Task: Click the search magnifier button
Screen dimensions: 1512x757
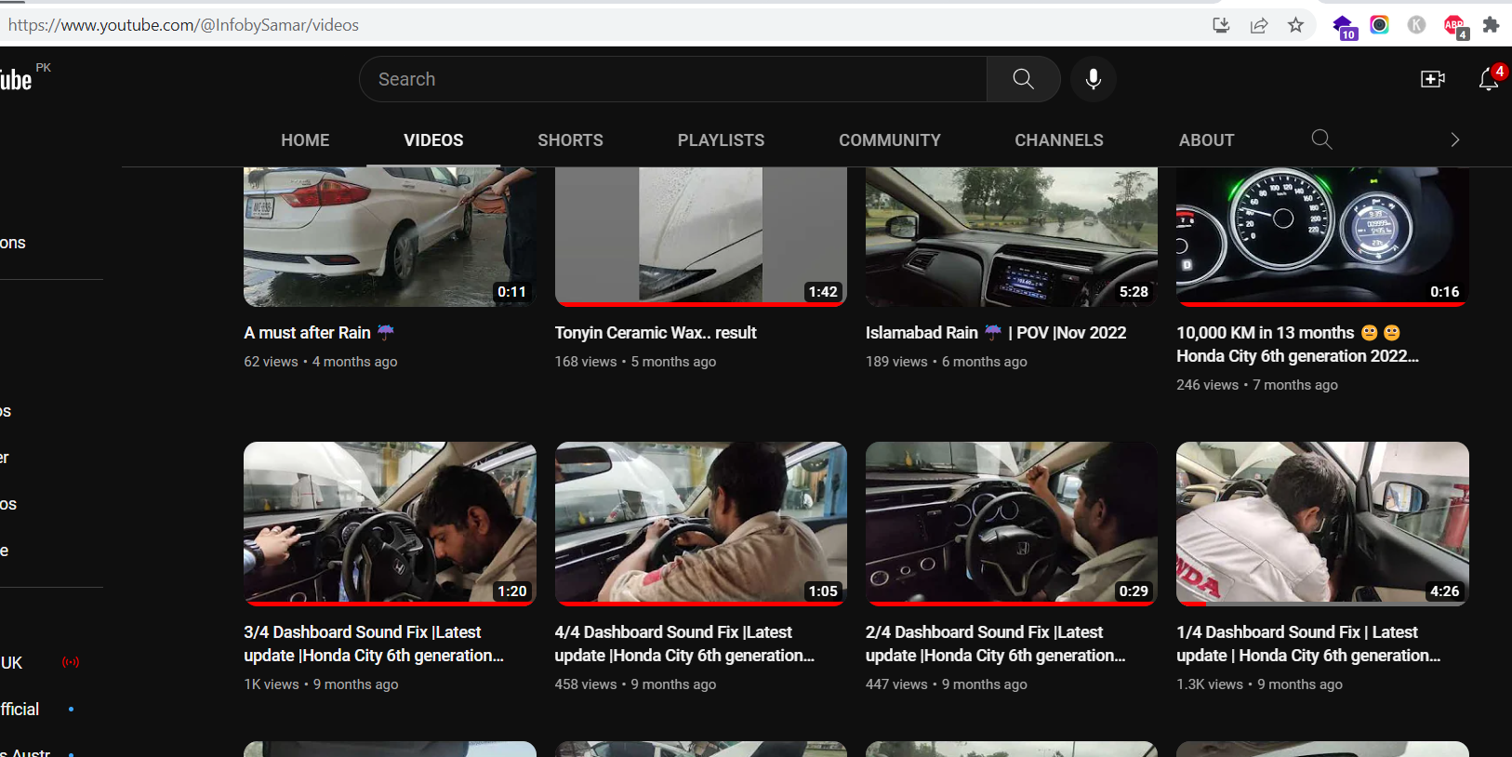Action: pos(1023,79)
